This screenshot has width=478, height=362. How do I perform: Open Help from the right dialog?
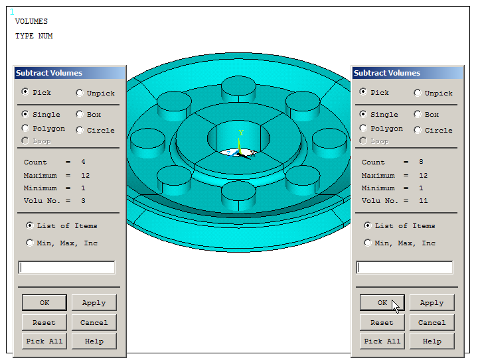pos(432,341)
